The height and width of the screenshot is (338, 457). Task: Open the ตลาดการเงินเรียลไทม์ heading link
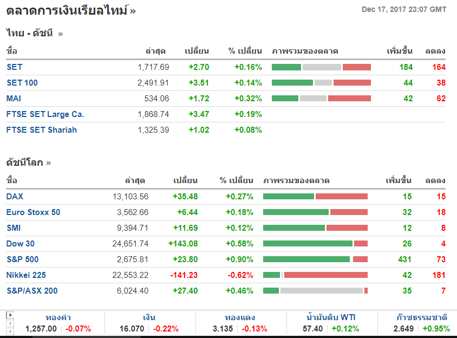pyautogui.click(x=71, y=11)
